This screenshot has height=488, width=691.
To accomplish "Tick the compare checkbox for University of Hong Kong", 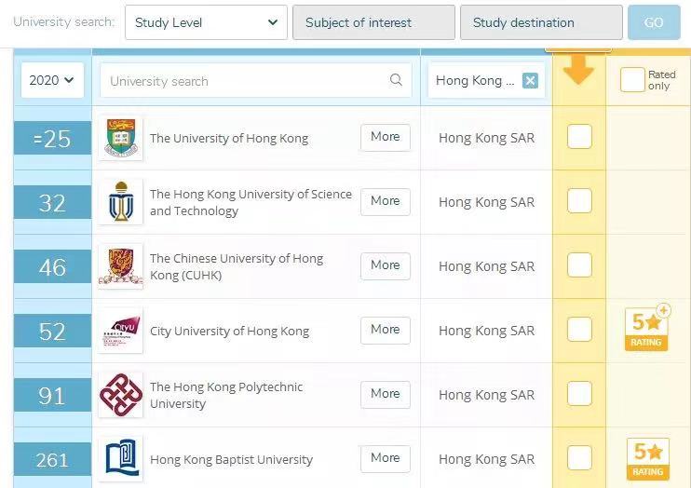I will (579, 137).
